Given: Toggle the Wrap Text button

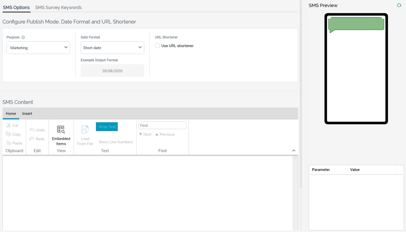Looking at the screenshot, I should (x=107, y=127).
